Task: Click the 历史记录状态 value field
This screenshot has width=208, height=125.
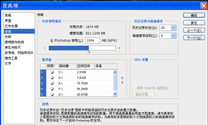Action: tap(165, 28)
